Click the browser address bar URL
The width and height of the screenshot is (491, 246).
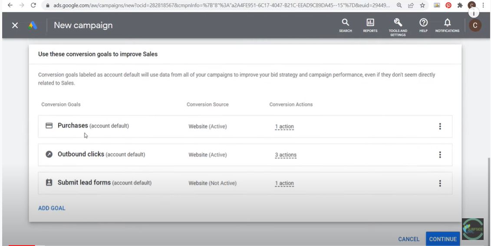[x=222, y=5]
